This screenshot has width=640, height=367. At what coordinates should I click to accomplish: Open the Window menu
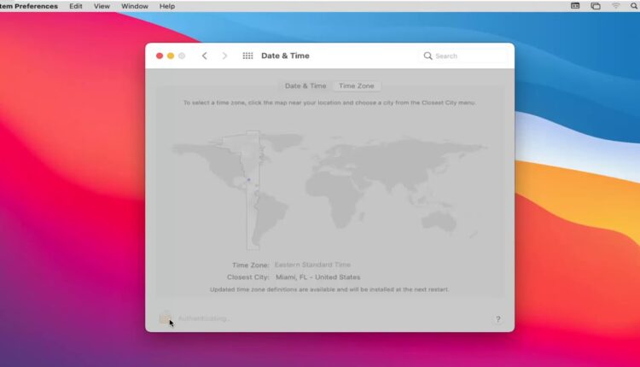135,6
